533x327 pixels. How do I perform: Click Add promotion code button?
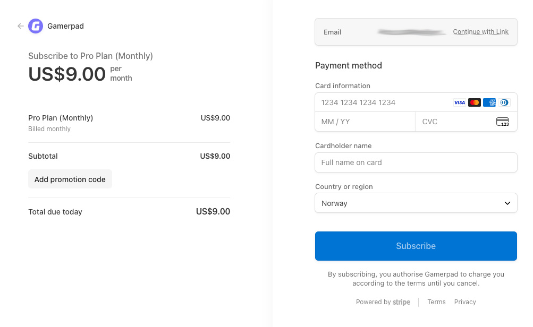[70, 179]
